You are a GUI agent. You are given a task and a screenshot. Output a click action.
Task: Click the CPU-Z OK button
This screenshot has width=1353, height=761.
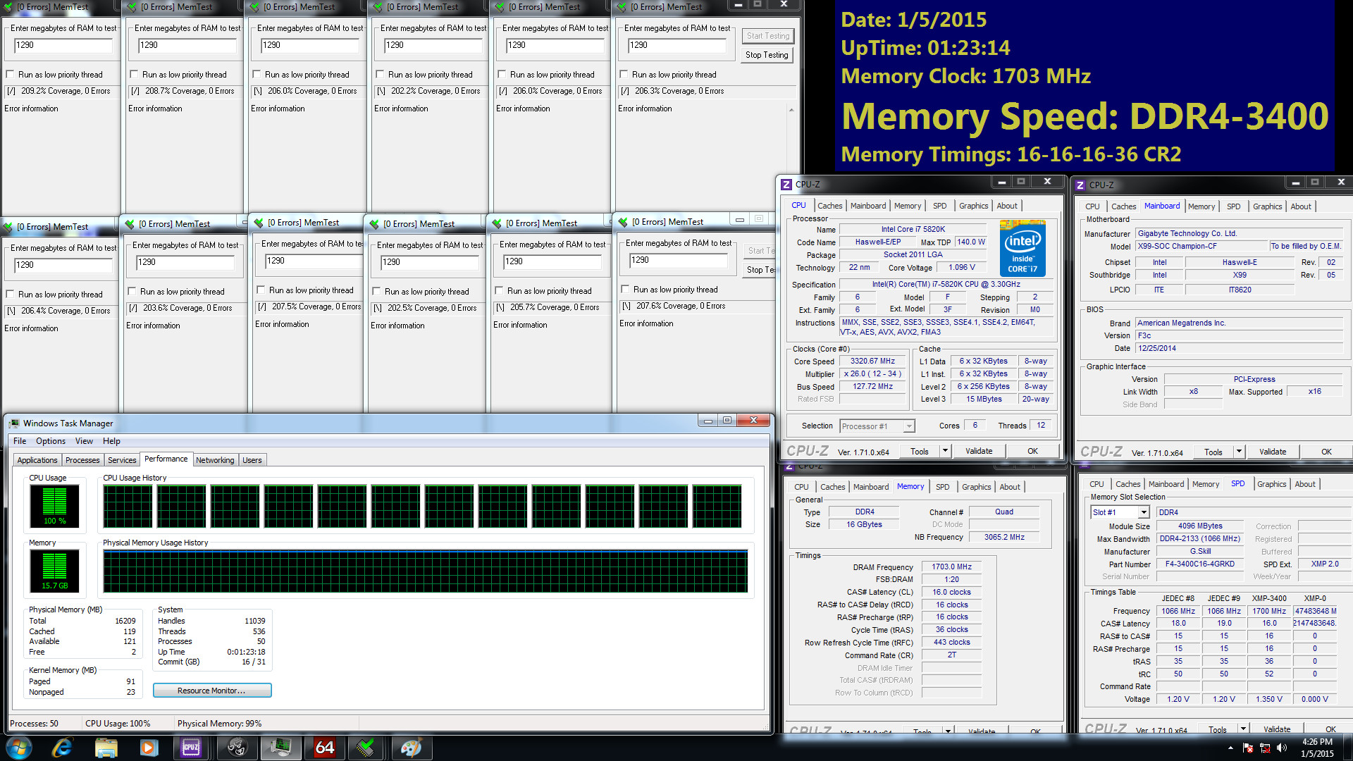pos(1033,451)
